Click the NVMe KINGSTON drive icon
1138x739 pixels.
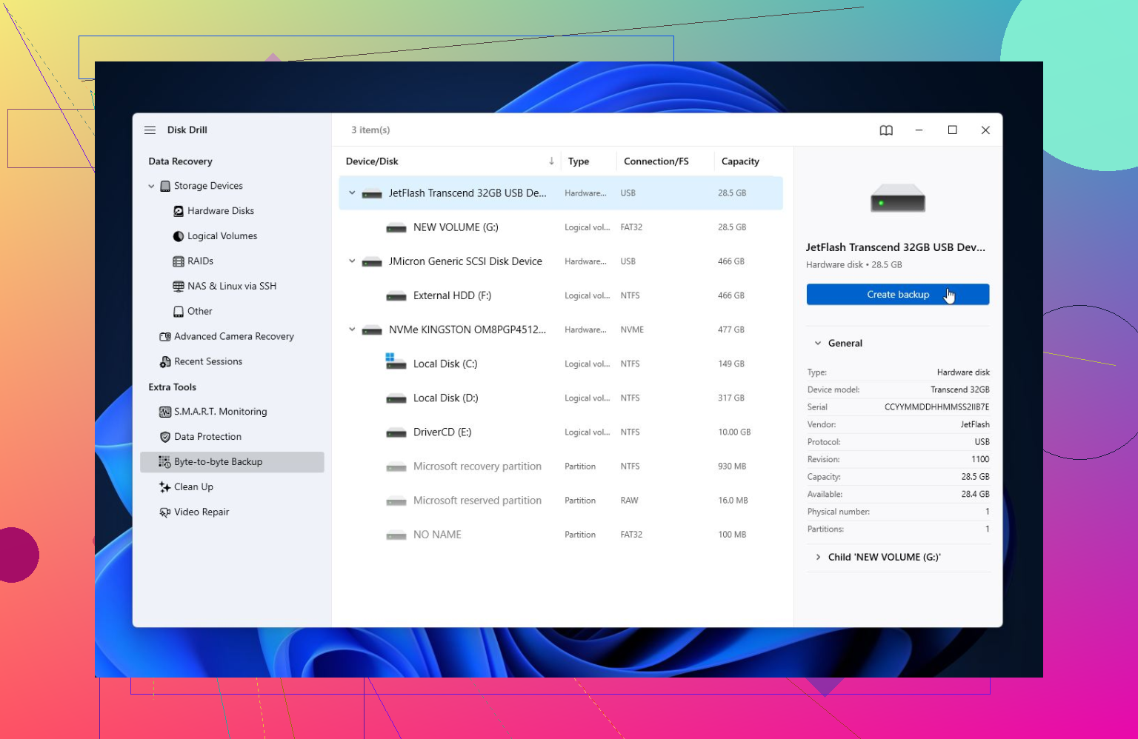click(372, 330)
